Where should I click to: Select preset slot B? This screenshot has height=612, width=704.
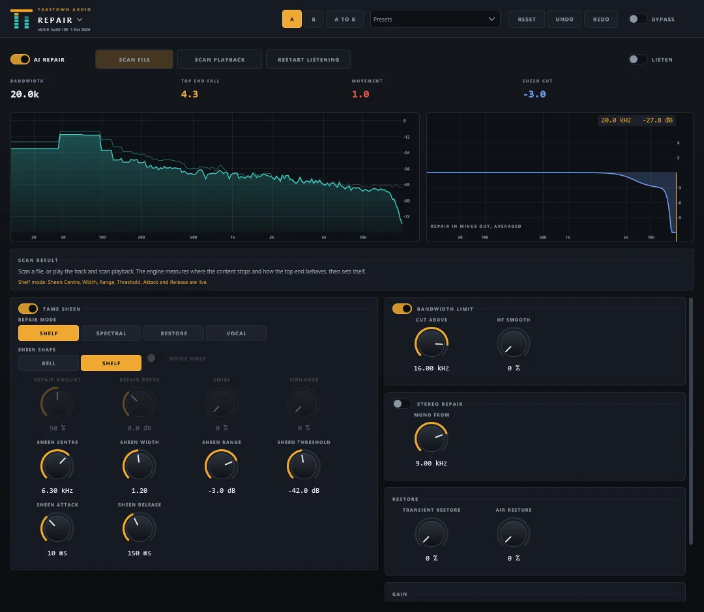pos(314,20)
